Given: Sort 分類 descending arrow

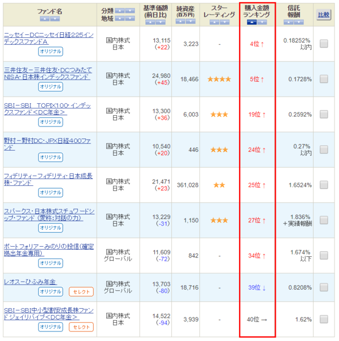Looking at the screenshot, I should (x=130, y=11).
